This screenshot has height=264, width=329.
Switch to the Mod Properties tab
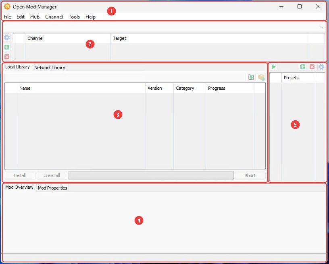click(x=52, y=188)
